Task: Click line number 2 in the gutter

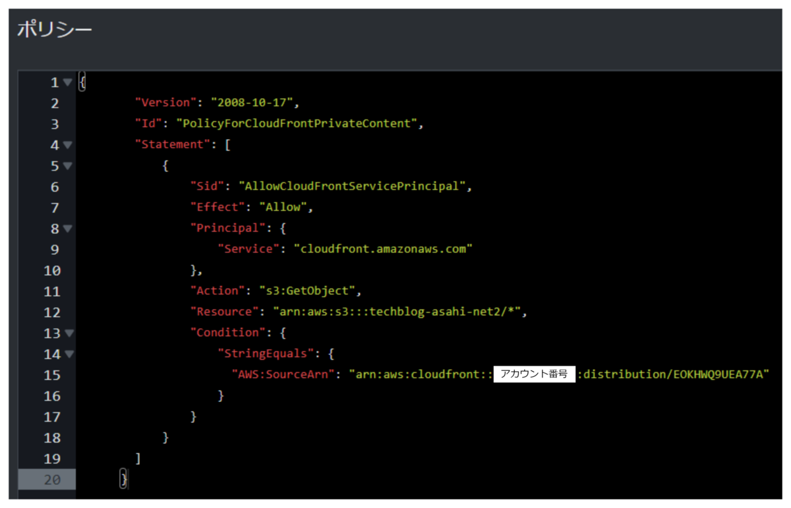Action: click(x=54, y=103)
